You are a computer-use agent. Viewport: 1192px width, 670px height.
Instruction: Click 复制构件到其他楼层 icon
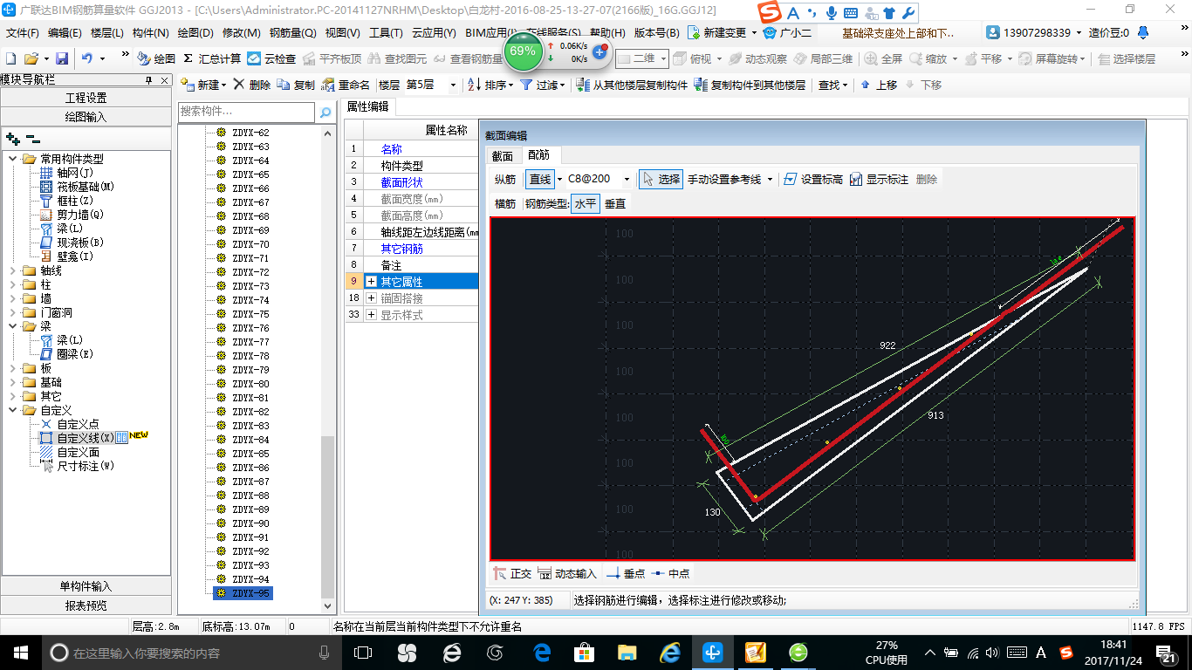(700, 85)
